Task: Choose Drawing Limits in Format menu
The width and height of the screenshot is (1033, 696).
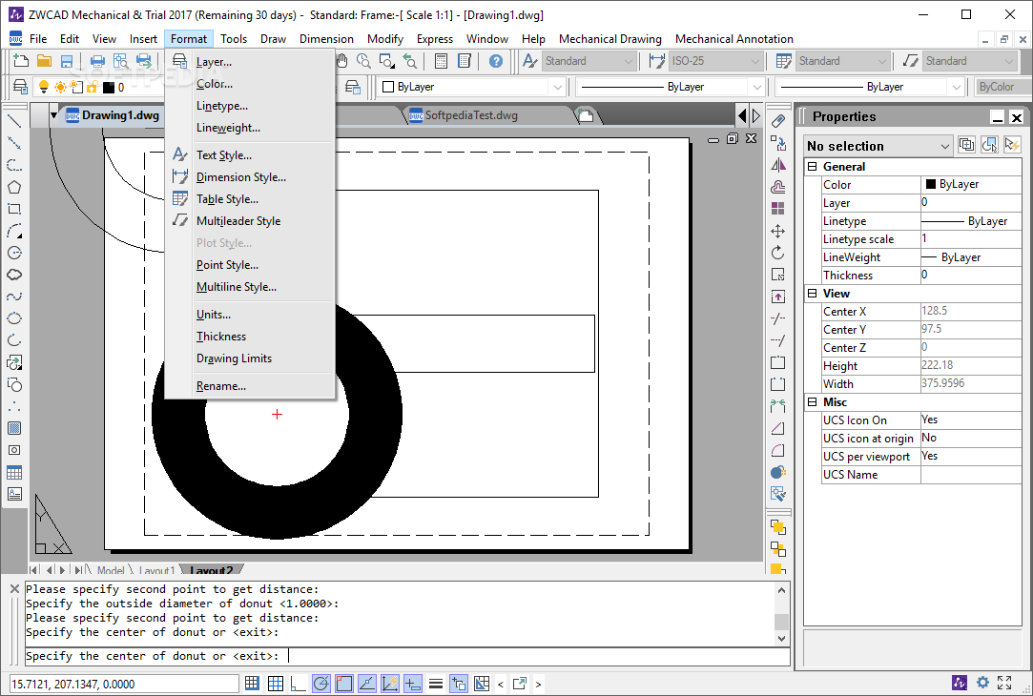Action: (x=234, y=358)
